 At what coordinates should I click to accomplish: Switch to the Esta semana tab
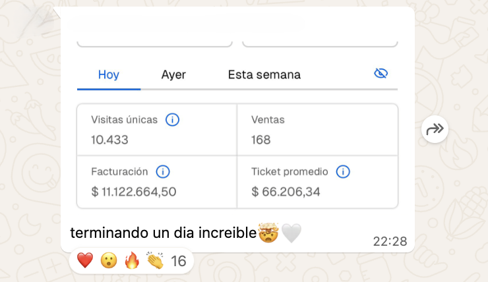pyautogui.click(x=264, y=74)
